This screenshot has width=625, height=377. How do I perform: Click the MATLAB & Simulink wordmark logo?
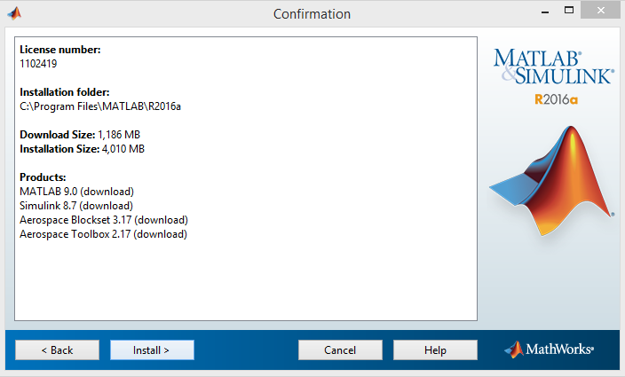(x=551, y=67)
